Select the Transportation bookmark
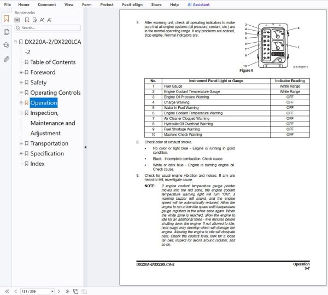 (x=49, y=143)
